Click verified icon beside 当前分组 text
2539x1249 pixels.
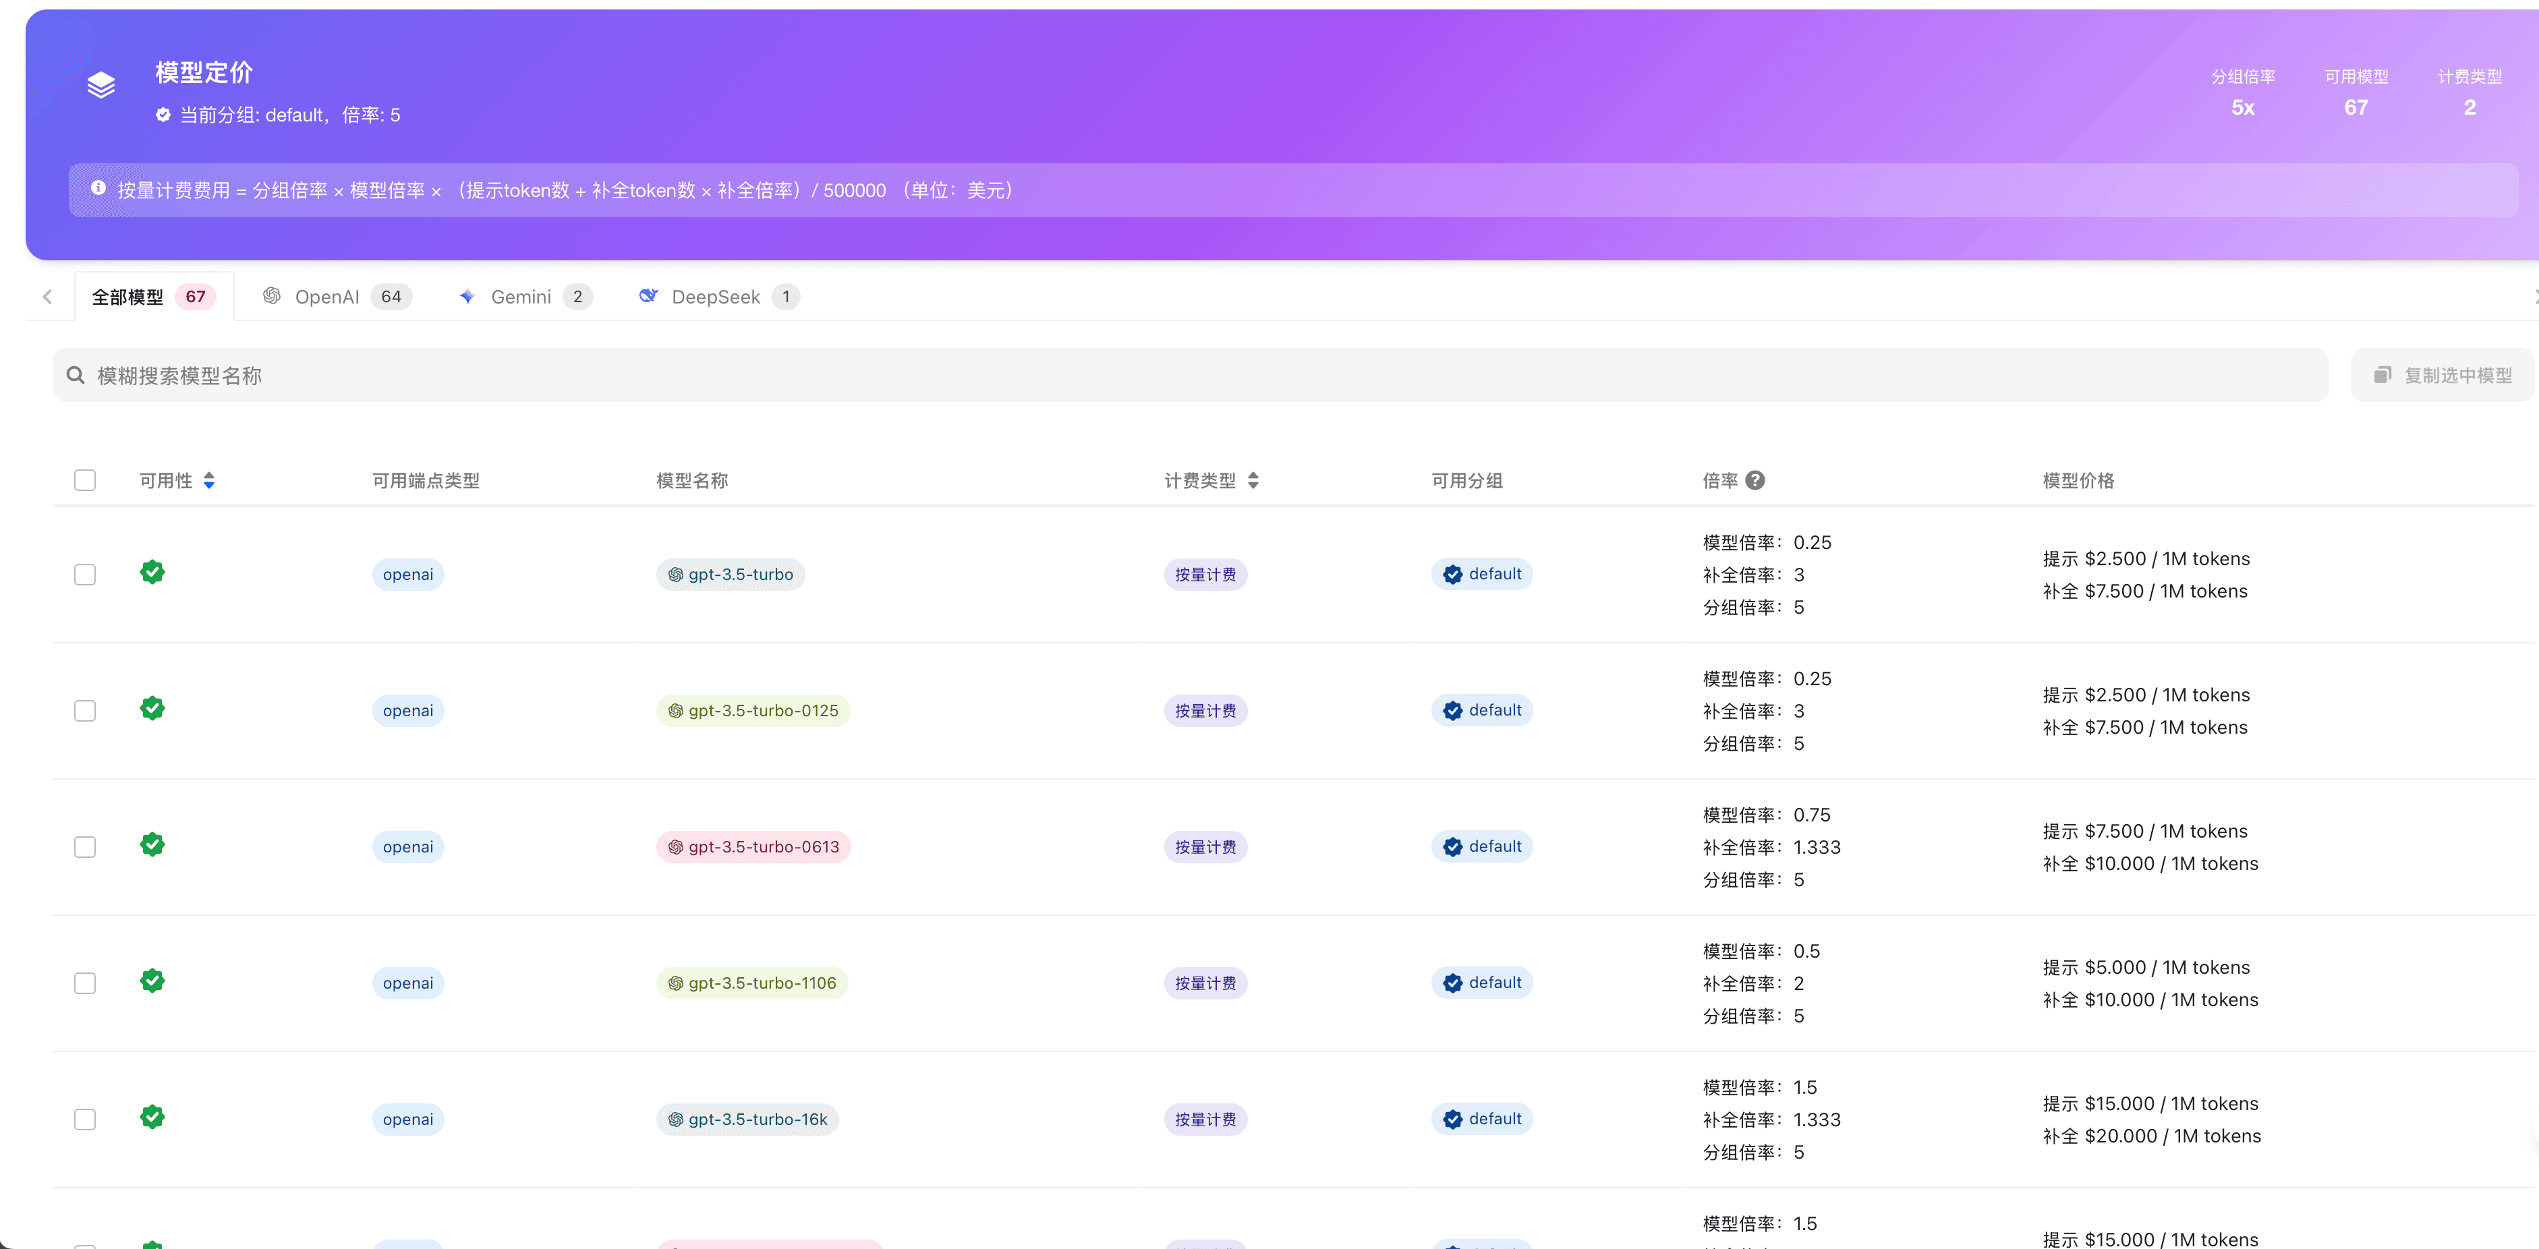pyautogui.click(x=163, y=115)
